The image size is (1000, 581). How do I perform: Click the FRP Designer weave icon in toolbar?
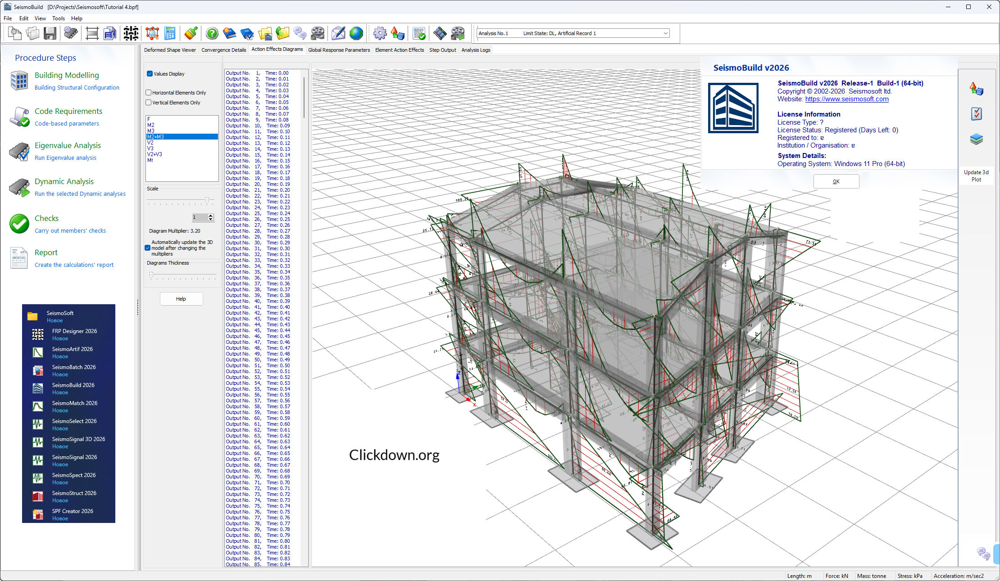(x=131, y=33)
